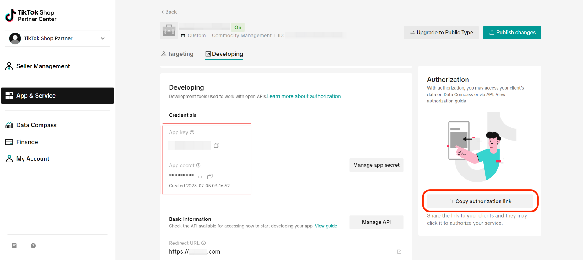Open the App secret help tooltip
Viewport: 583px width, 260px height.
199,165
